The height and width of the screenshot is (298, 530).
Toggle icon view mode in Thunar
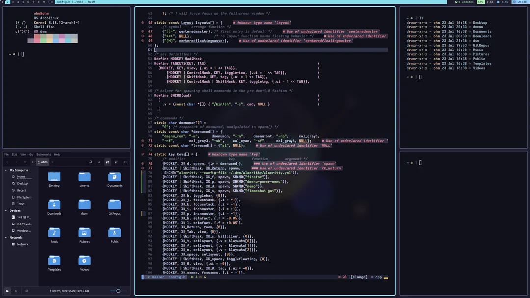pos(107,162)
